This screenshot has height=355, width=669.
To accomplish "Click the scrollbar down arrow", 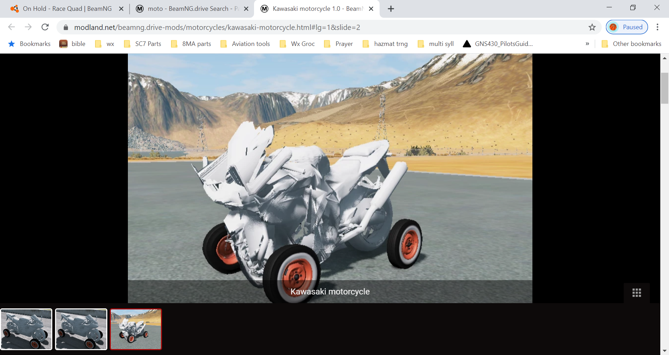I will 664,351.
